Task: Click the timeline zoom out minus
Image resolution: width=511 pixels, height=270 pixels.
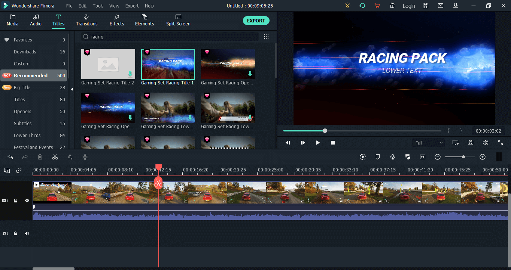Action: coord(438,157)
